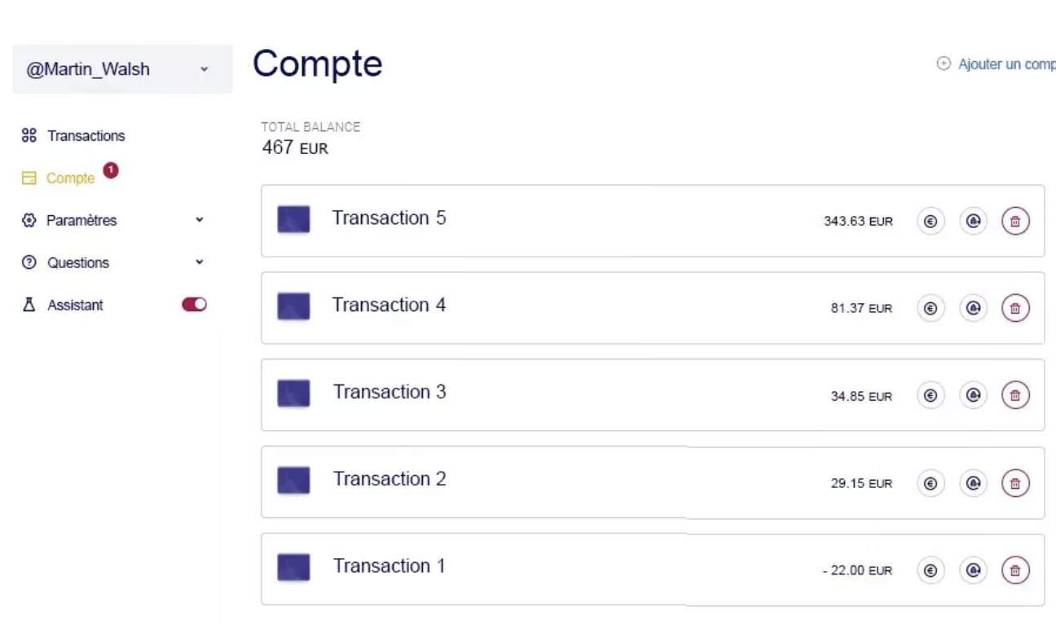This screenshot has height=642, width=1056.
Task: Click the euro icon on Transaction 5
Action: click(931, 221)
